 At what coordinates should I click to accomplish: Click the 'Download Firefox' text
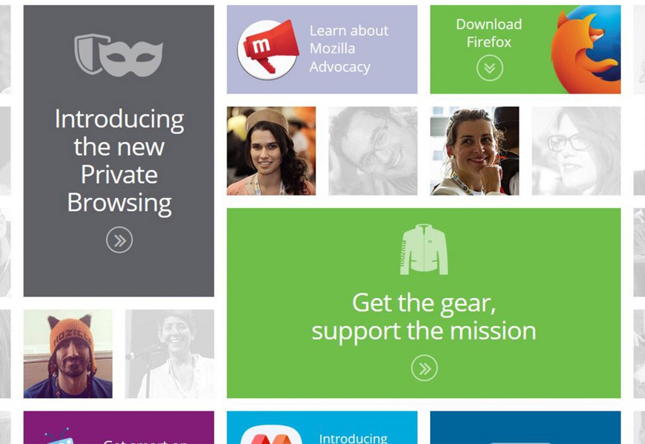[x=489, y=33]
